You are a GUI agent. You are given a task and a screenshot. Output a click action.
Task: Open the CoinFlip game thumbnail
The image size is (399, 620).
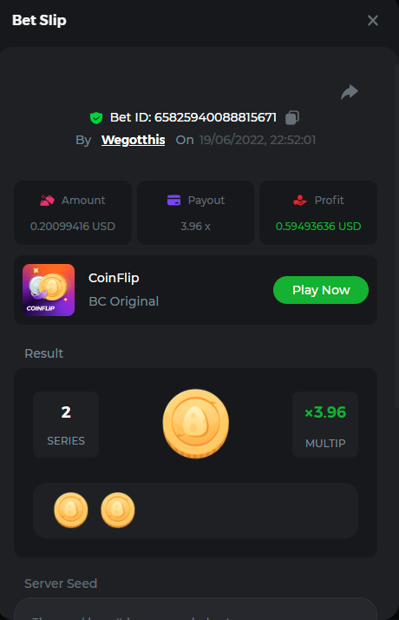tap(49, 290)
